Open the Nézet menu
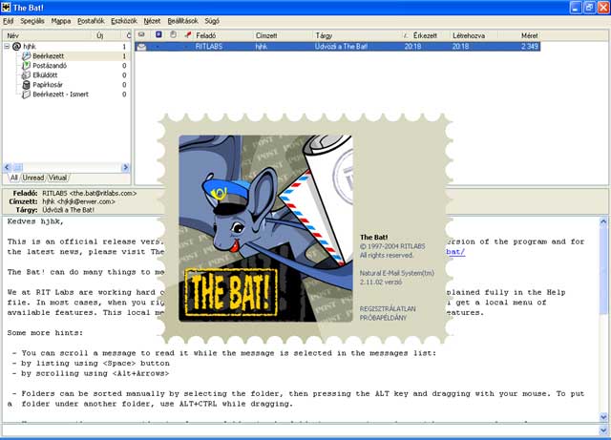The image size is (611, 440). tap(152, 21)
